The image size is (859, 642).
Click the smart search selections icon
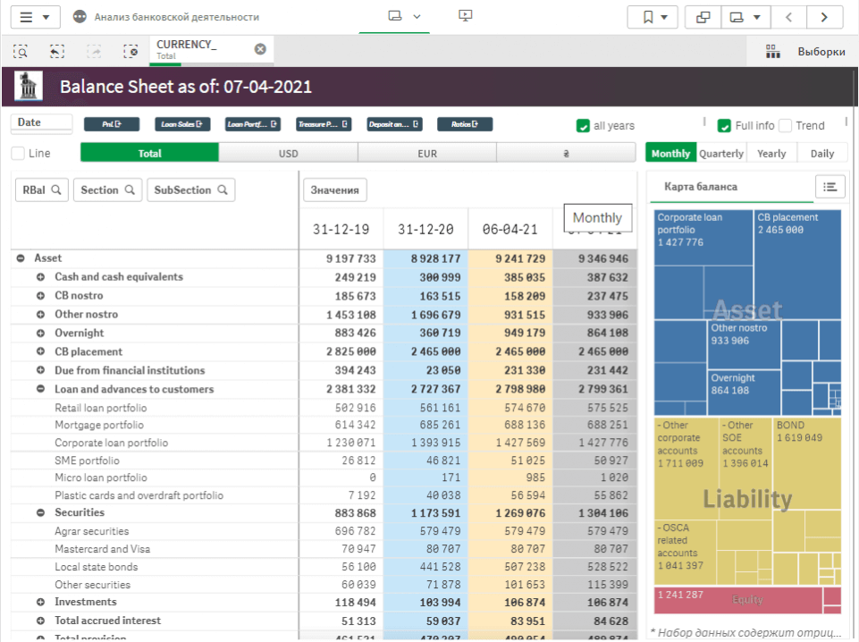21,52
